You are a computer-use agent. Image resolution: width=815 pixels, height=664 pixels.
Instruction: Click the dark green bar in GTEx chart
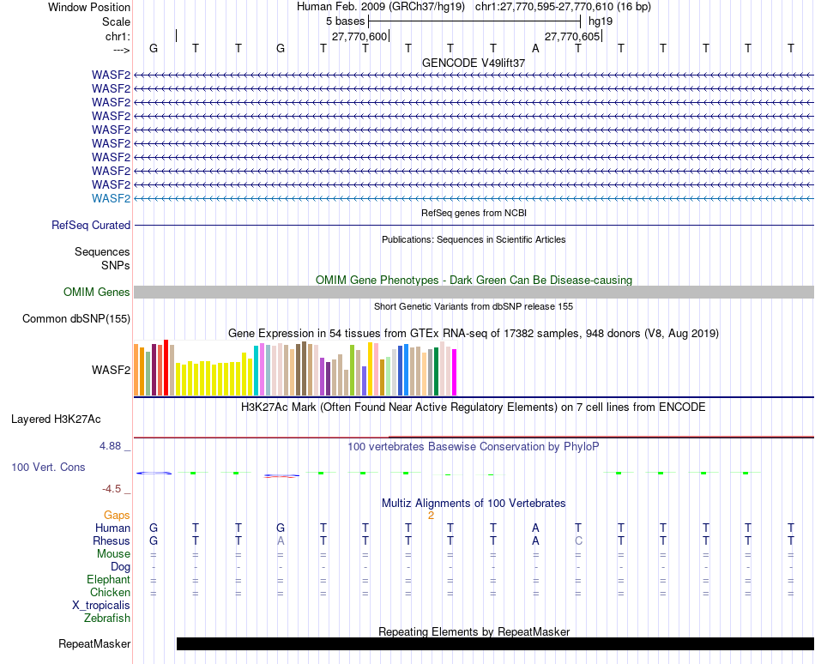[x=436, y=371]
